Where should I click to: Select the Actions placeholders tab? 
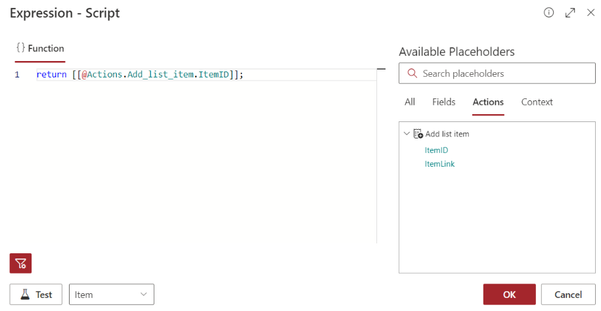click(488, 102)
